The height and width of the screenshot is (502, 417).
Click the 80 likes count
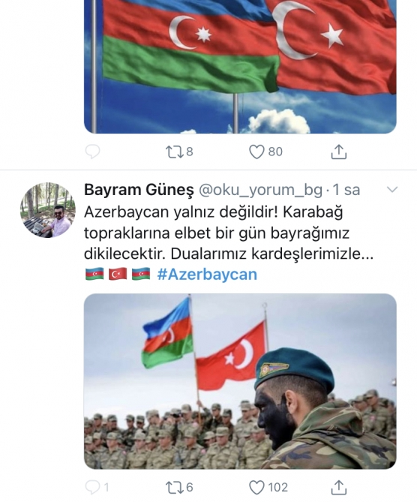coord(275,152)
